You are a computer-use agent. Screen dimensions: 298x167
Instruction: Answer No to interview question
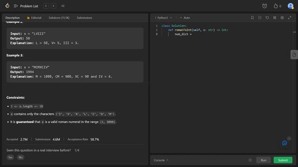coord(20,157)
